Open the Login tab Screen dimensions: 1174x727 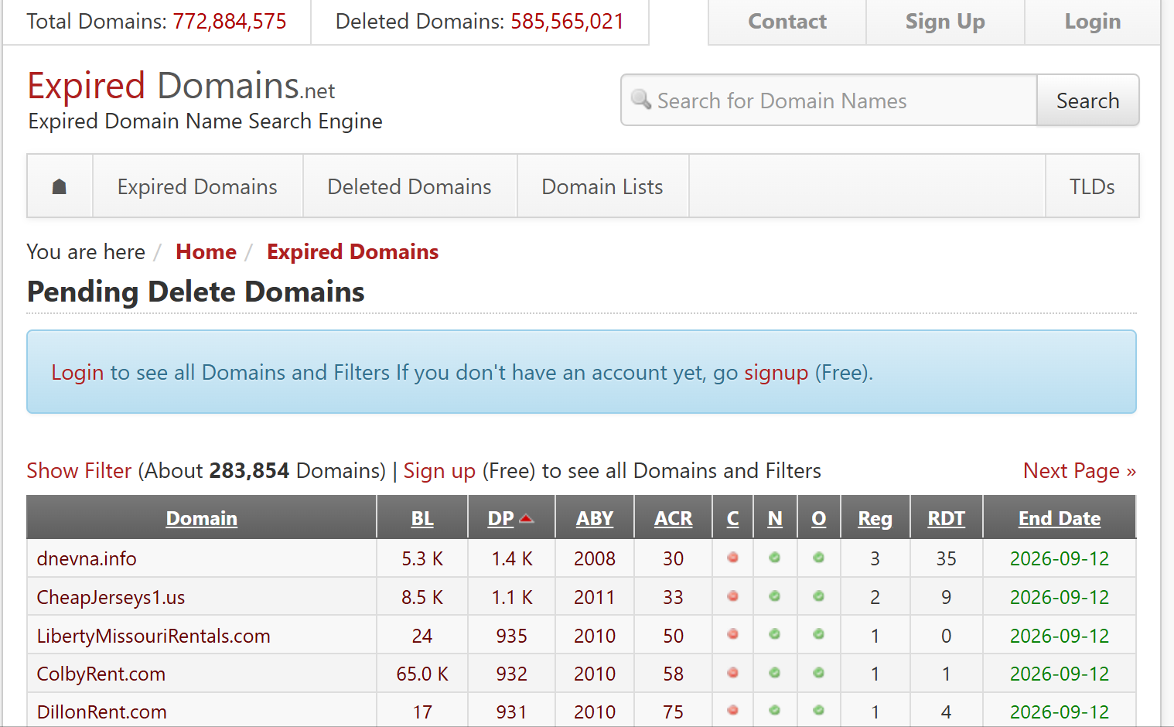click(1092, 22)
